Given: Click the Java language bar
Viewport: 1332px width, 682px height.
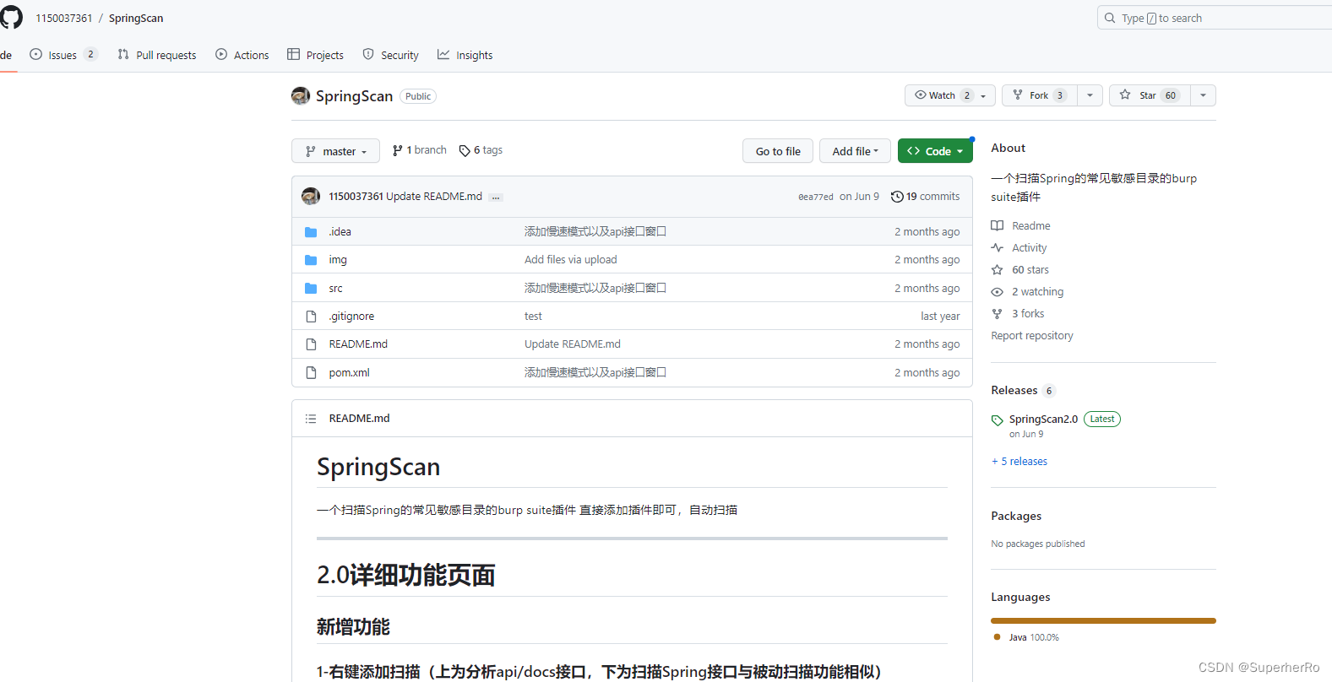Looking at the screenshot, I should pos(1103,621).
